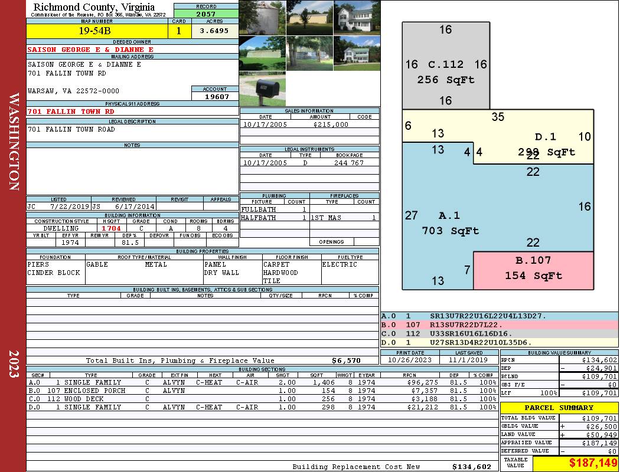Click the HALFBATH plumbing row
The image size is (620, 472).
tap(275, 218)
